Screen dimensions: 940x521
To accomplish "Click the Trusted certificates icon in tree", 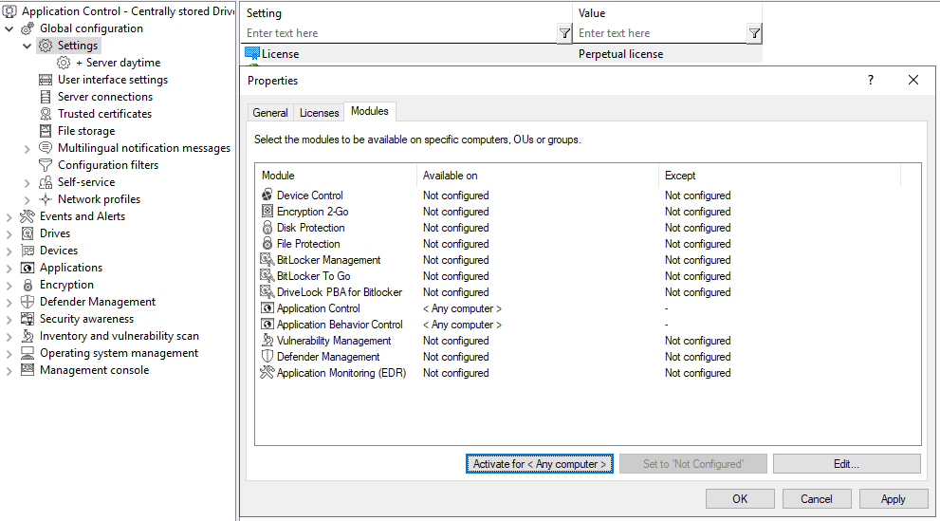I will coord(46,114).
